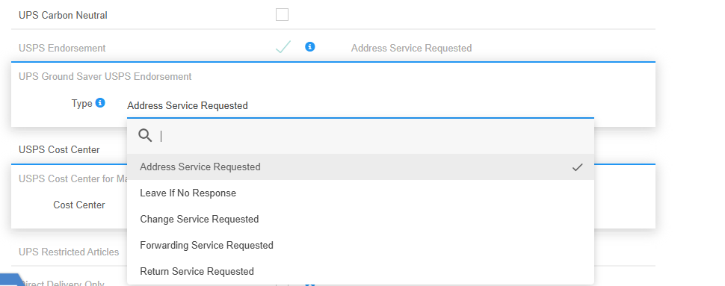725x286 pixels.
Task: Click the UPS Carbon Neutral label
Action: tap(63, 15)
